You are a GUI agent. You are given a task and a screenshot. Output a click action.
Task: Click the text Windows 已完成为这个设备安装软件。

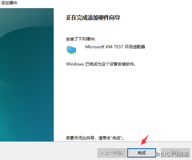101,64
